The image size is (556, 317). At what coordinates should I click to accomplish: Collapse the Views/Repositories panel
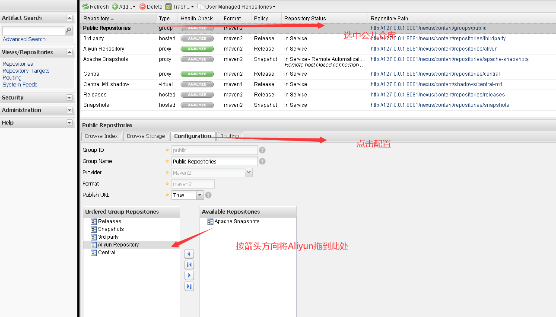point(69,52)
